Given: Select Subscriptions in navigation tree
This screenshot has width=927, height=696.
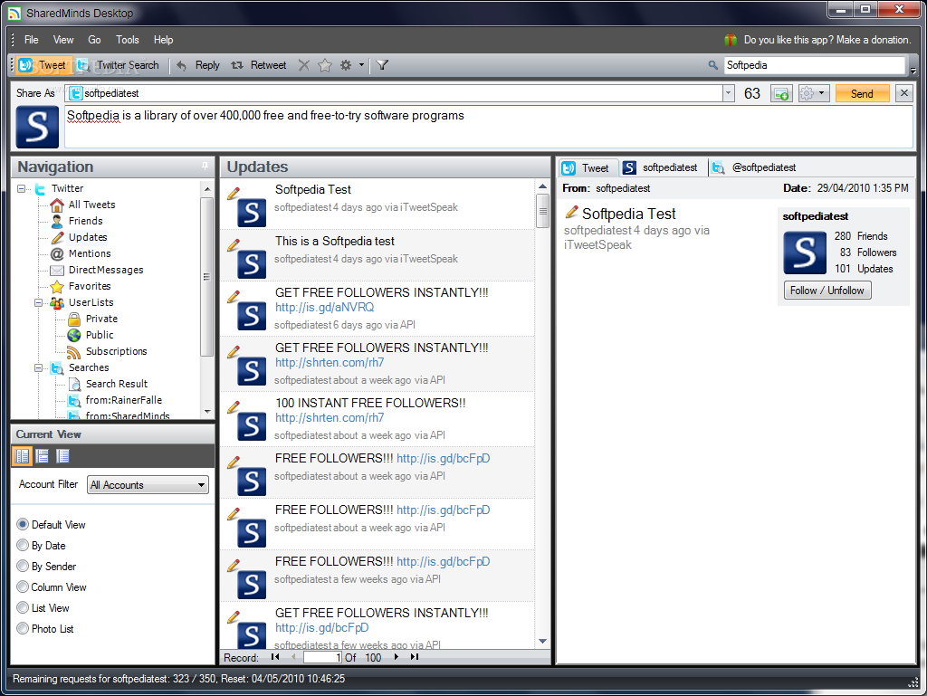Looking at the screenshot, I should tap(116, 351).
